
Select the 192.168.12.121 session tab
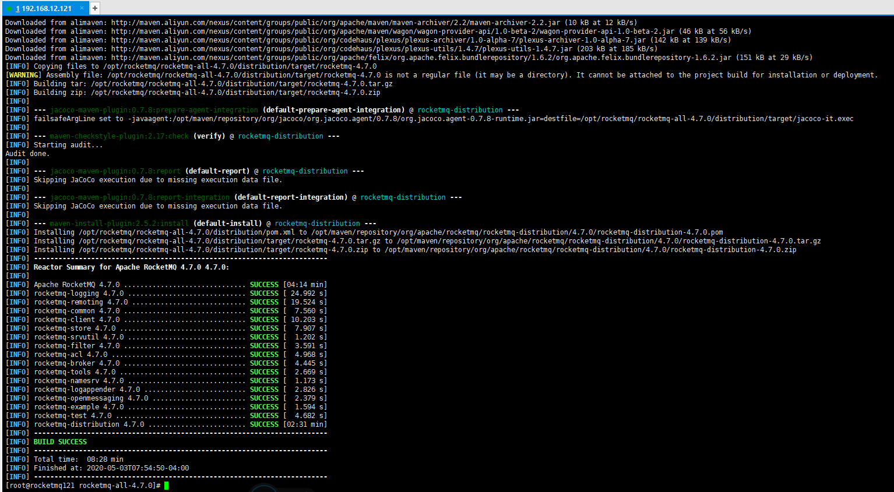(x=44, y=8)
